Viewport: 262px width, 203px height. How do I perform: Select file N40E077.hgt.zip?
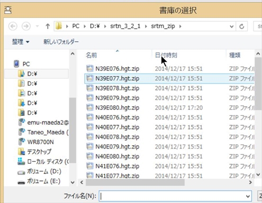118,127
